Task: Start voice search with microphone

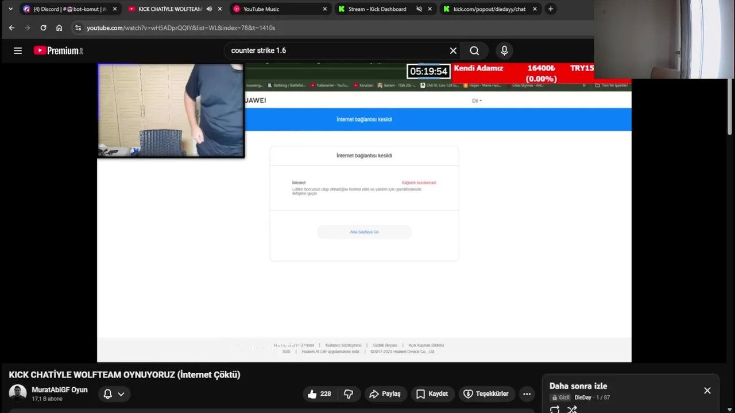Action: (x=504, y=50)
